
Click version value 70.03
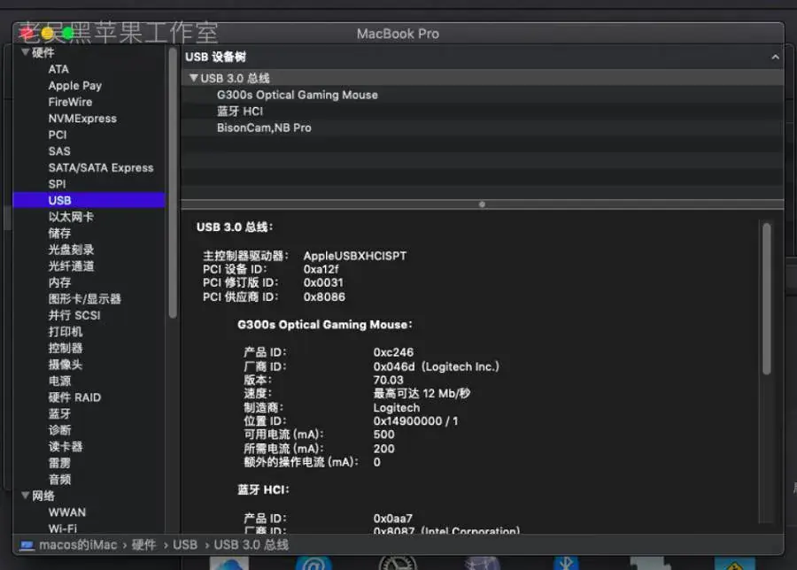(x=388, y=380)
